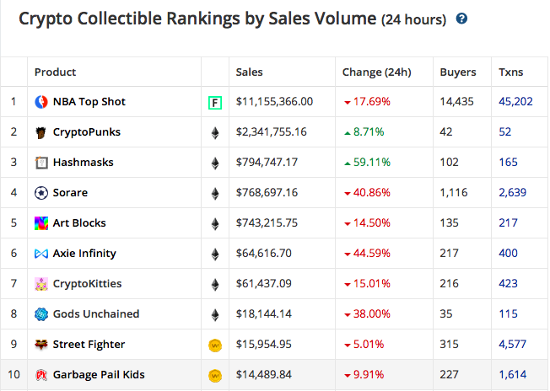Click the CryptoKitties cat icon
Image resolution: width=550 pixels, height=391 pixels.
point(41,284)
